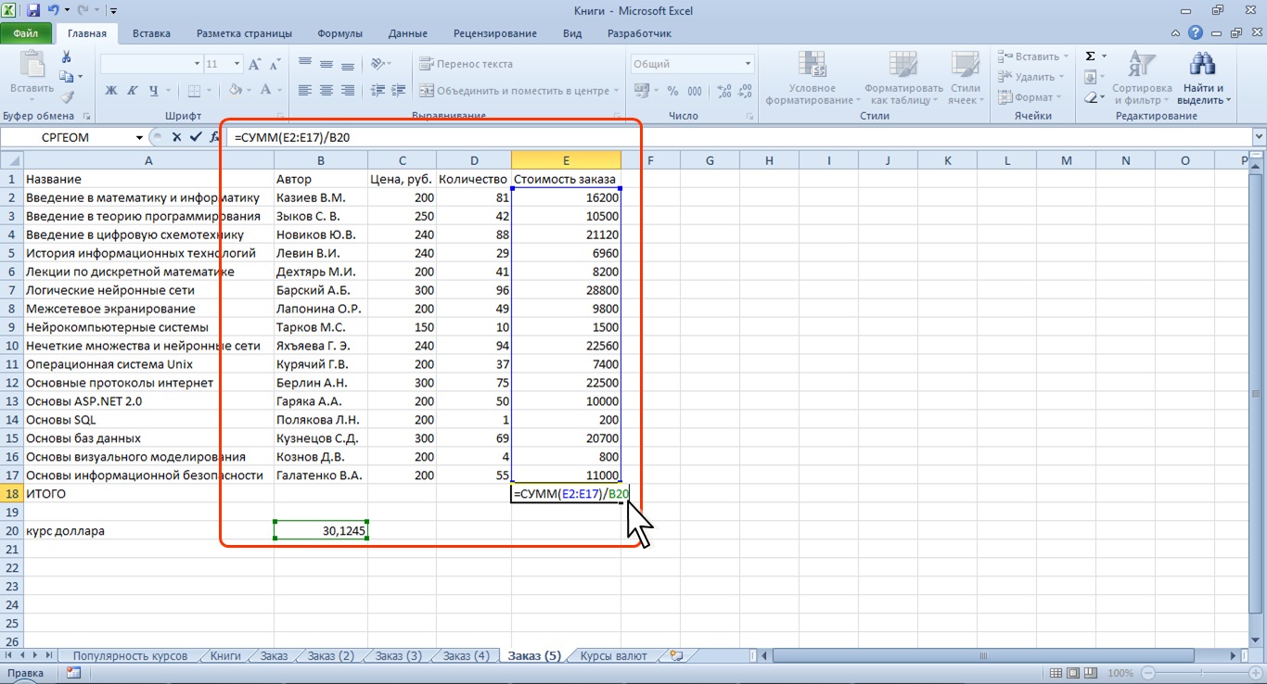Expand the Стили ячеек menu

(967, 78)
